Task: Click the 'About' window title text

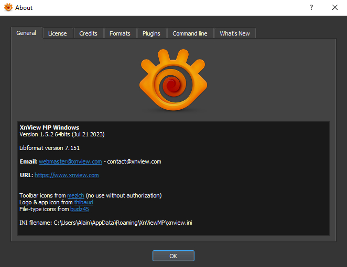Action: [x=24, y=8]
